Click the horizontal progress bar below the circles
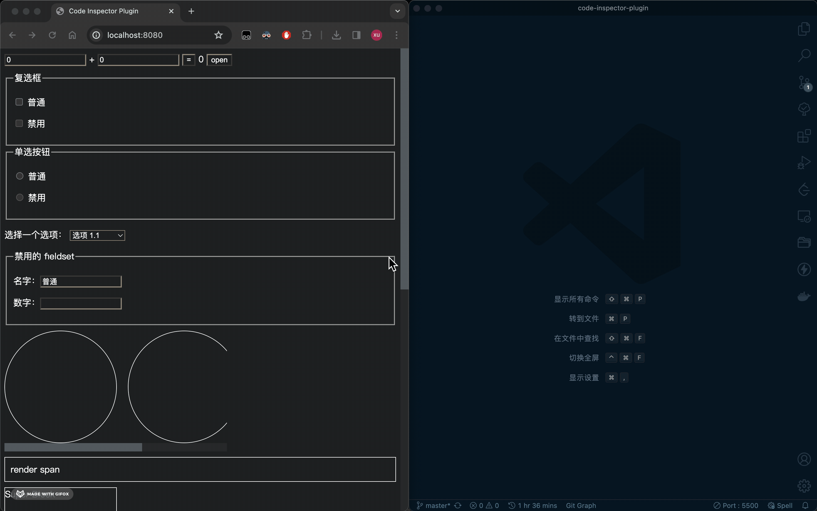This screenshot has width=817, height=511. point(115,447)
